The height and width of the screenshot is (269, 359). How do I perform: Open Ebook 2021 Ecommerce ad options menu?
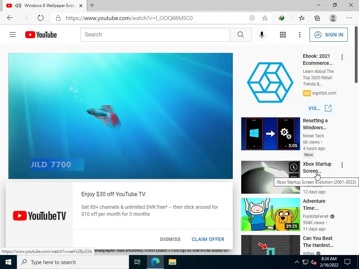tap(342, 57)
